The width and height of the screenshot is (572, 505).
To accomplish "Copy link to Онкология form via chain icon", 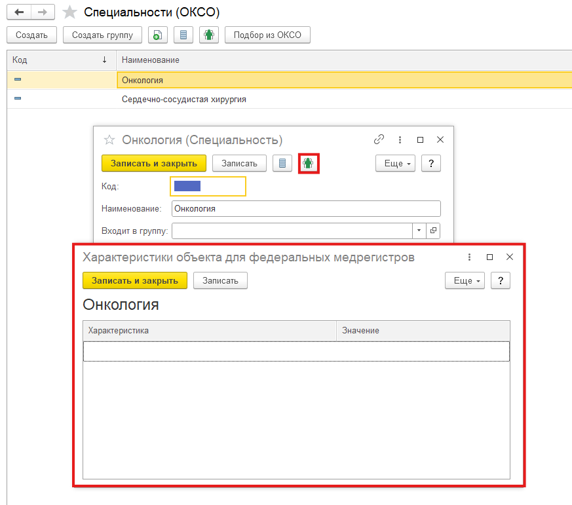I will pos(379,140).
